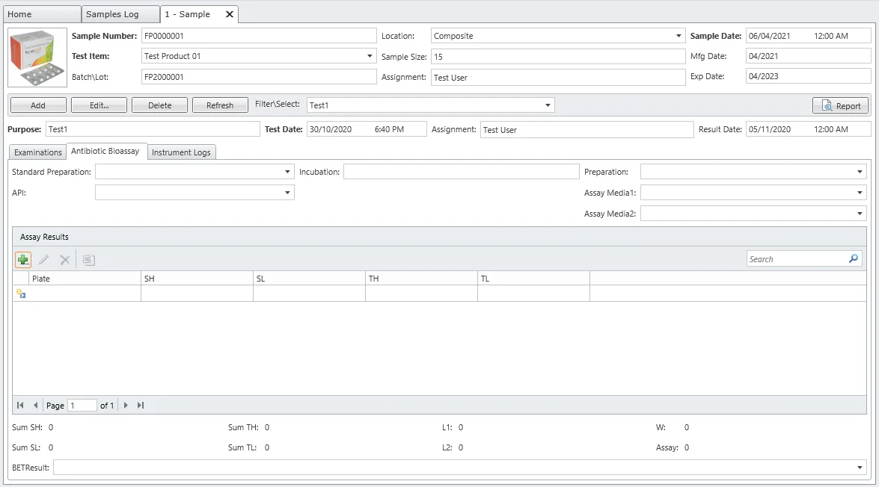Click the new row indicator in the grid
Screen dimensions: 879x487
pyautogui.click(x=21, y=294)
